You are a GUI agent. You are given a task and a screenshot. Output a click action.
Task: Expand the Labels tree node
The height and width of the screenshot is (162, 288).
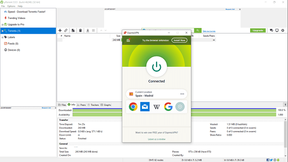tap(2, 37)
